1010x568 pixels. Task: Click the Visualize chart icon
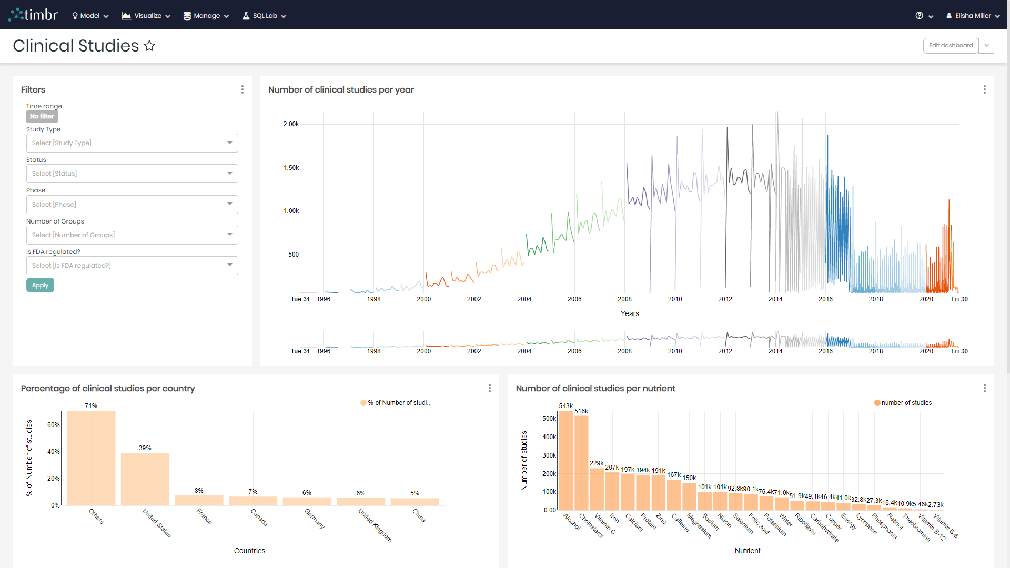[x=126, y=15]
